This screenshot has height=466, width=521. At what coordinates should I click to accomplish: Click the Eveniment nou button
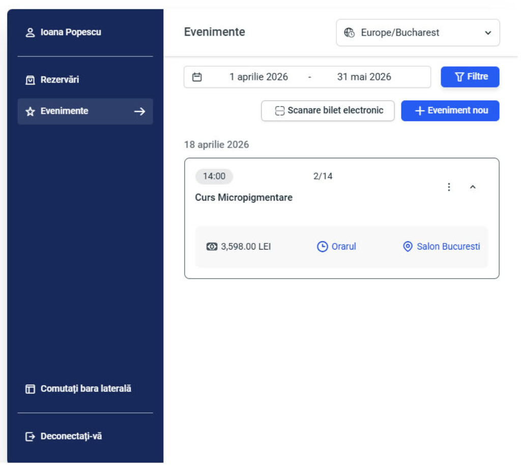click(x=450, y=111)
